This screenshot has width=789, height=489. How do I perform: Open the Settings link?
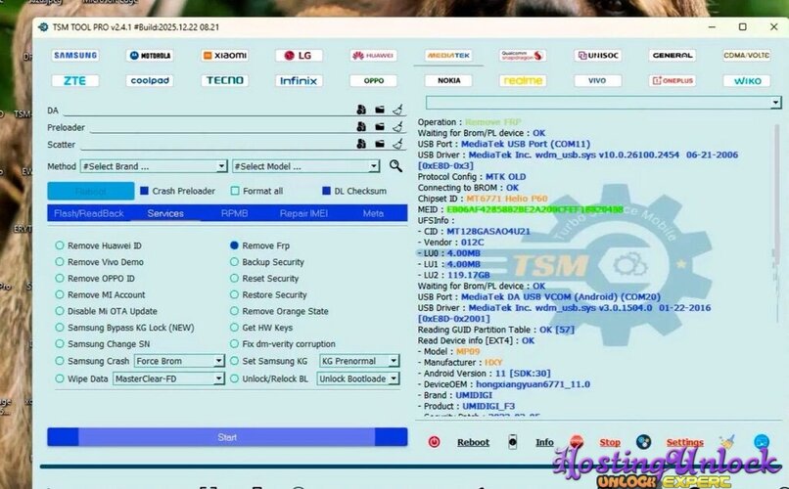click(x=684, y=442)
